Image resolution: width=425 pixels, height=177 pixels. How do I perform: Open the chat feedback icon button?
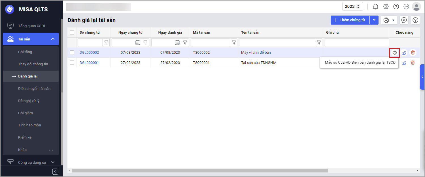(404, 20)
